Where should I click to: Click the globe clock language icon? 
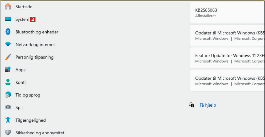point(8,95)
